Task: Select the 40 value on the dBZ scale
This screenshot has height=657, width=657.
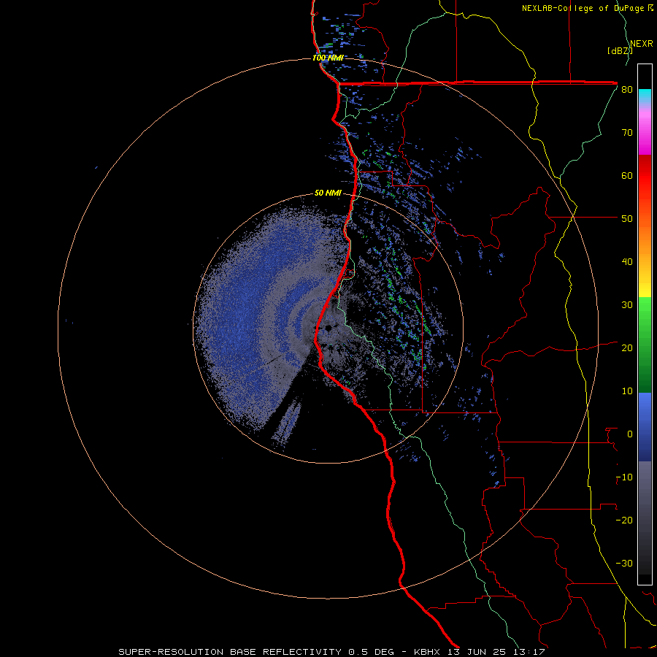Action: (627, 262)
